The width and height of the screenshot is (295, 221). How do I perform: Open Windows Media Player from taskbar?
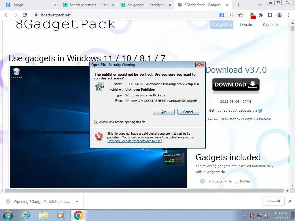tap(61, 216)
